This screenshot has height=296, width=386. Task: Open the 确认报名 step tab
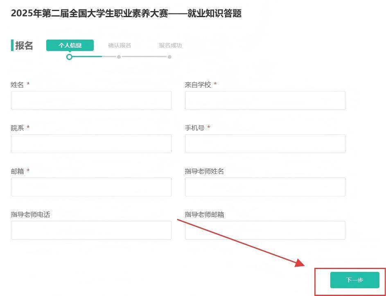[x=120, y=45]
